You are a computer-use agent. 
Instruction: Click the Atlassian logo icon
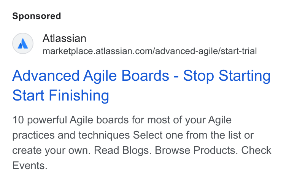coord(23,43)
